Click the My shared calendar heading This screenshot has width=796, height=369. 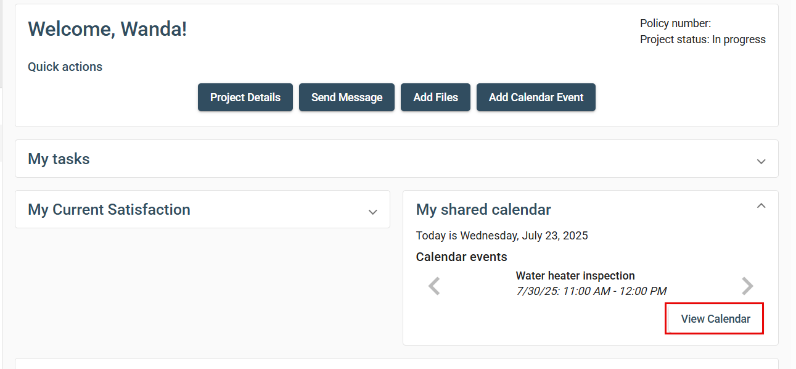coord(483,210)
